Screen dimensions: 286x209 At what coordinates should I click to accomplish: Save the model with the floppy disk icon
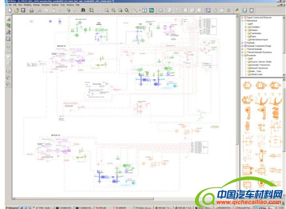click(23, 10)
